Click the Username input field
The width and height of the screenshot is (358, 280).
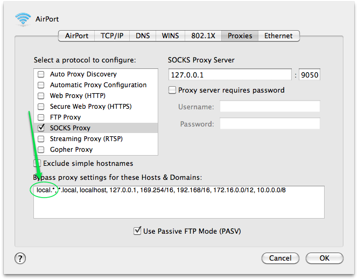(x=270, y=107)
